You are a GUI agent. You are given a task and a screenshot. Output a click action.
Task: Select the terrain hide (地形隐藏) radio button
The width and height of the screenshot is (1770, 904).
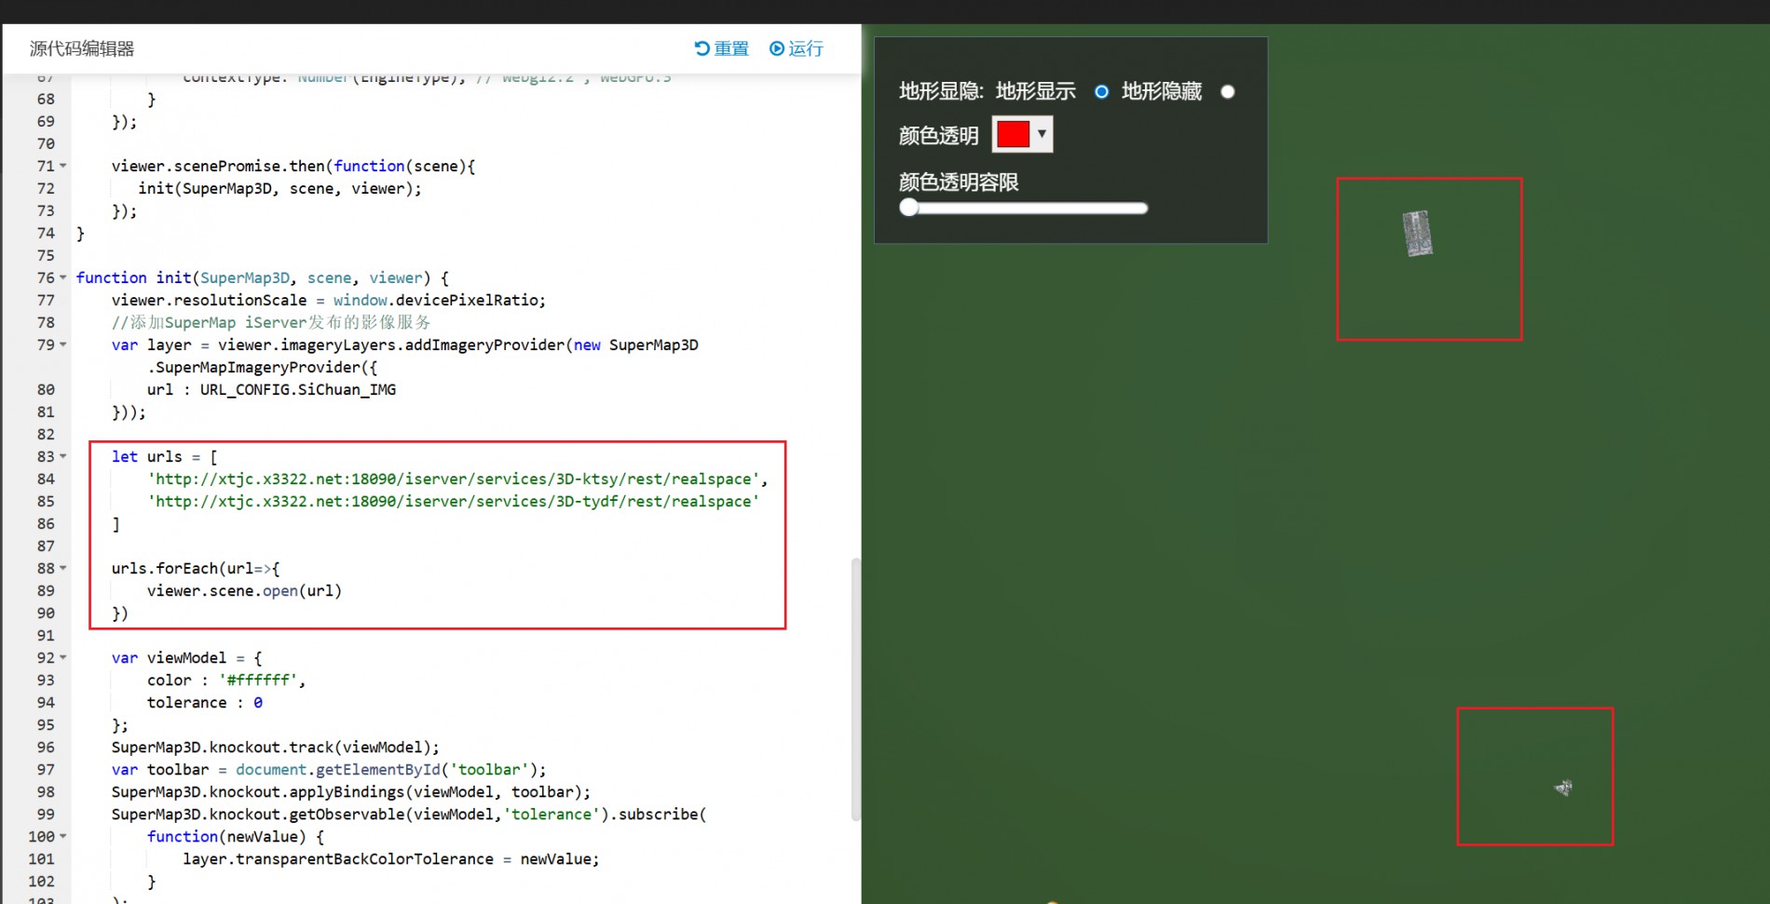1228,91
